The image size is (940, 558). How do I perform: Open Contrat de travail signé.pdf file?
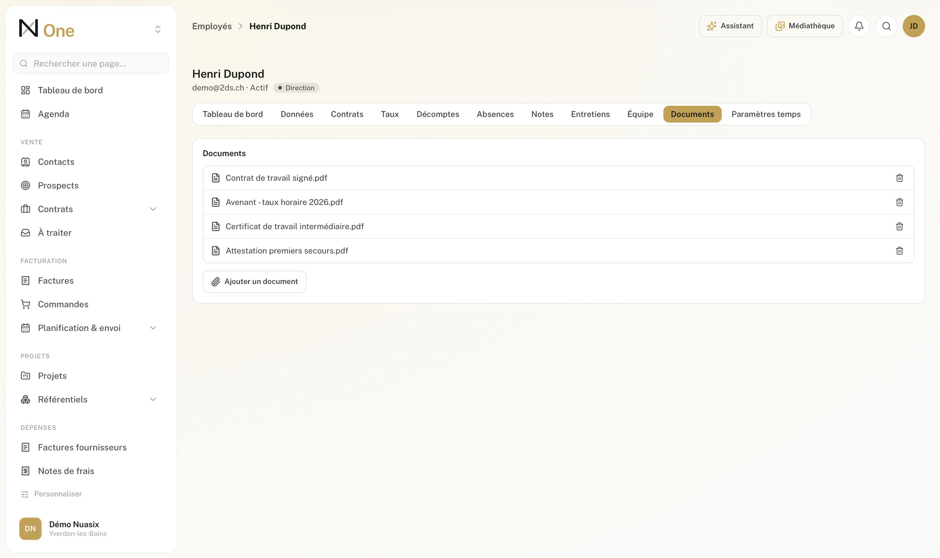coord(276,178)
